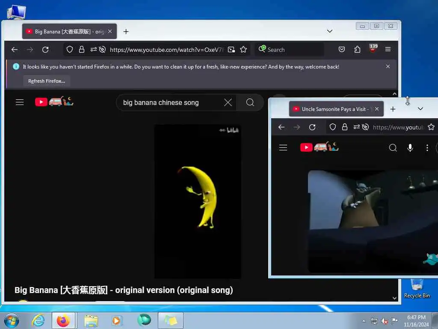Screen dimensions: 438x329
Task: Click shield icon in Uncle Samsonite window
Action: [333, 127]
